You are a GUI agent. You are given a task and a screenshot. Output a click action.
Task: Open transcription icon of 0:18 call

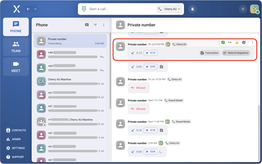coord(162,130)
